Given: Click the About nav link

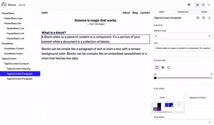Looking at the screenshot, I should click(126, 13).
